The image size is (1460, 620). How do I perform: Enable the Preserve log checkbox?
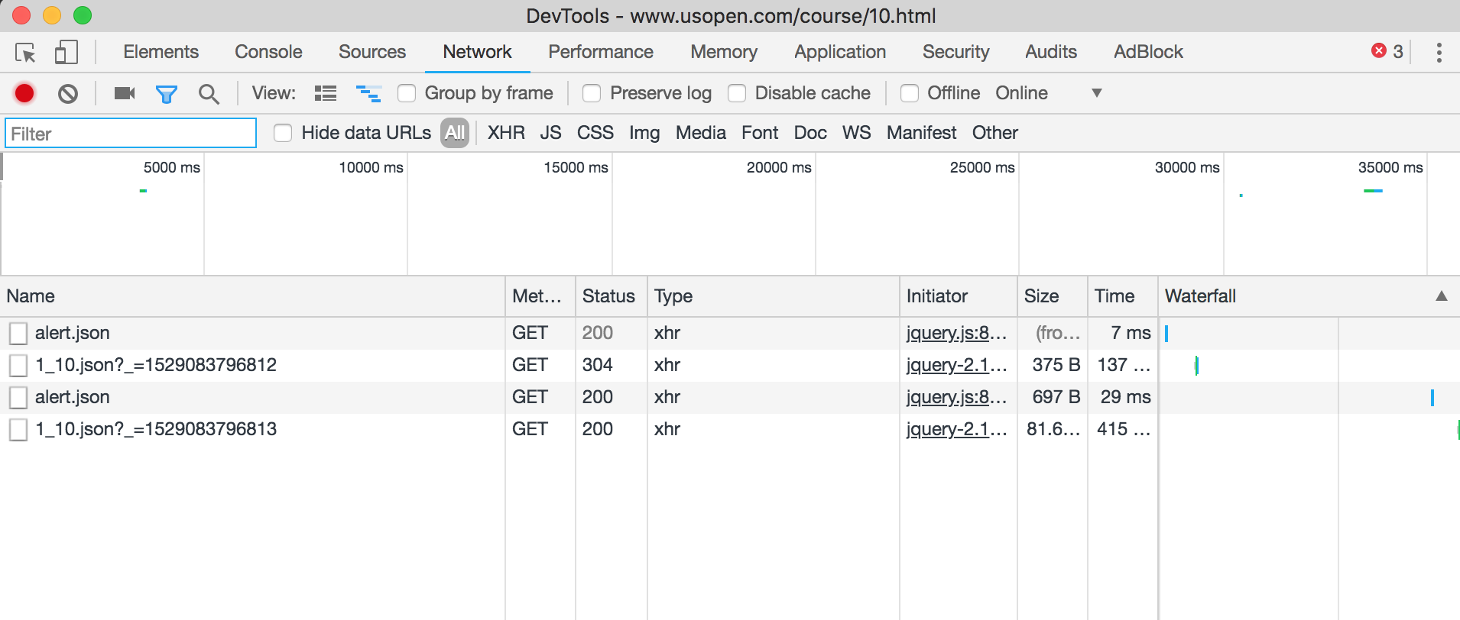[592, 93]
